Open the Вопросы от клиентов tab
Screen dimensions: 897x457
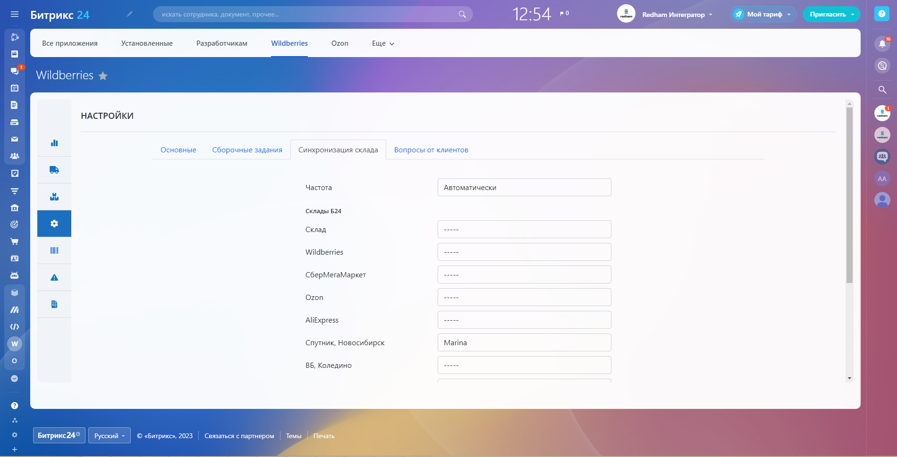[x=431, y=150]
